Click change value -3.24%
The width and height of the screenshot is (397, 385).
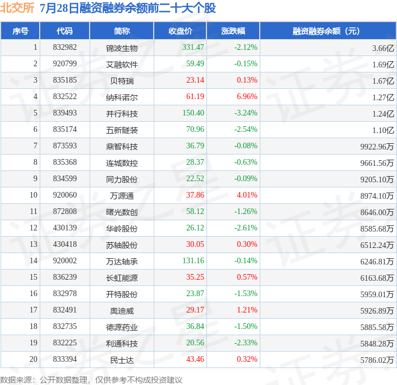(246, 113)
